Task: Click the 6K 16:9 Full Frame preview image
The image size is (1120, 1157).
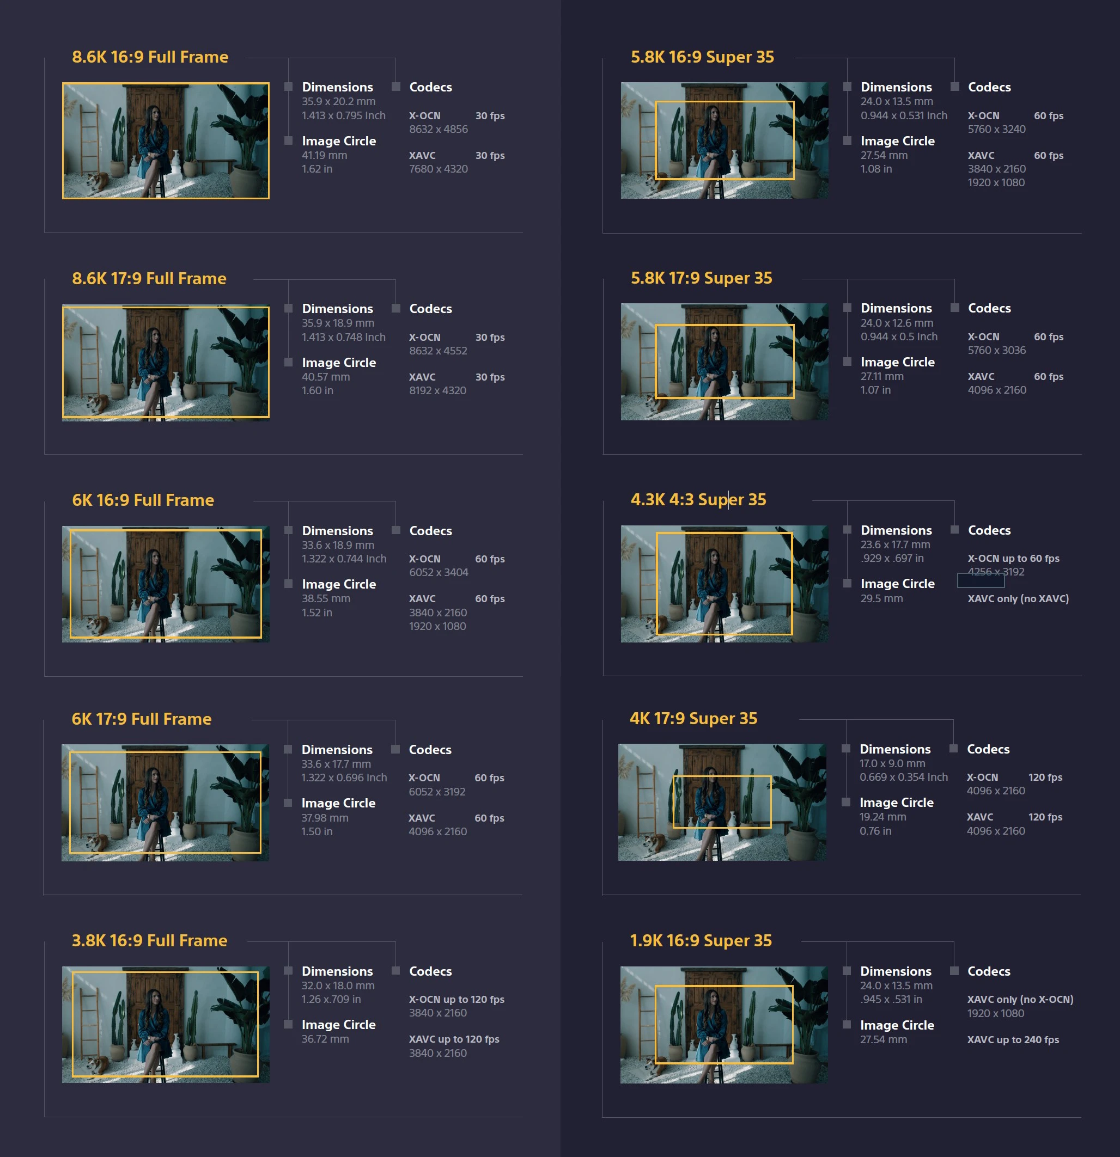Action: [166, 584]
